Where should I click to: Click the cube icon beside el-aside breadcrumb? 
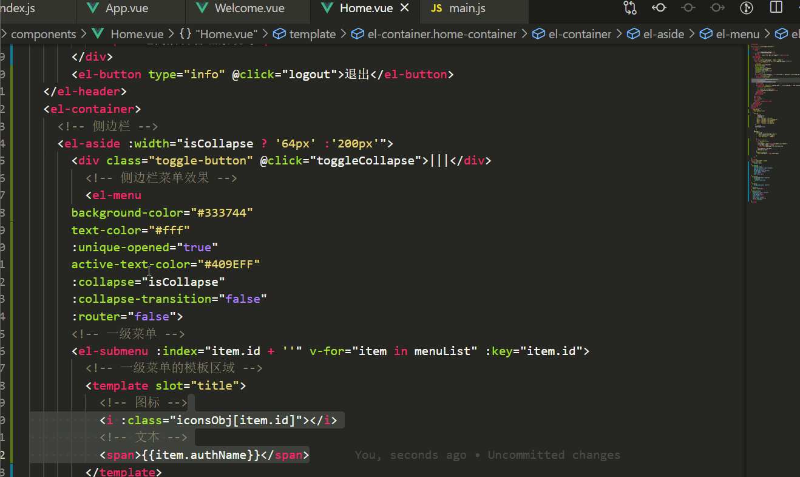click(632, 34)
